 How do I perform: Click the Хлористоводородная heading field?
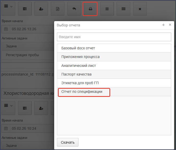28,93
